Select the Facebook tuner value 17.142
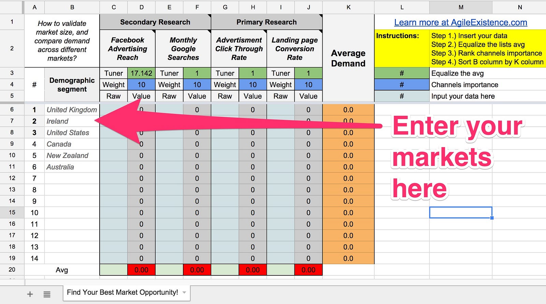The width and height of the screenshot is (546, 304). 141,73
